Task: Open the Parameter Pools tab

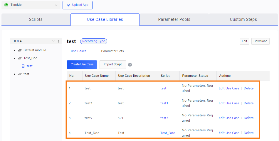Action: point(174,19)
